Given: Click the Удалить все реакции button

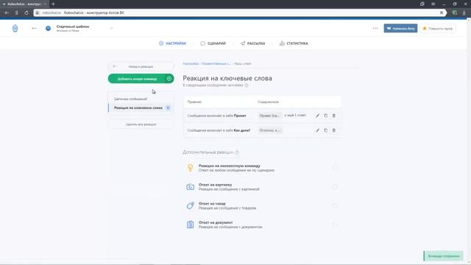Looking at the screenshot, I should tap(141, 124).
